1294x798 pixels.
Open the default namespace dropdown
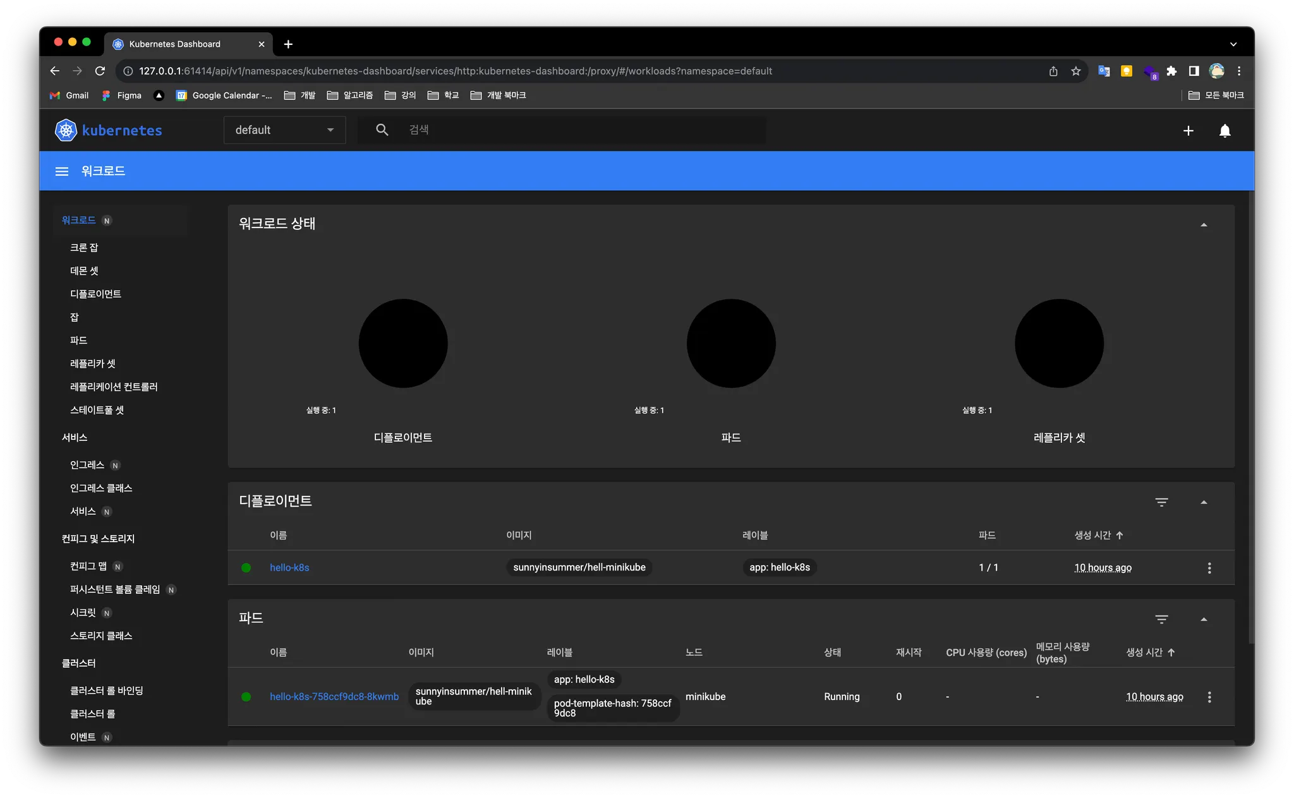284,130
